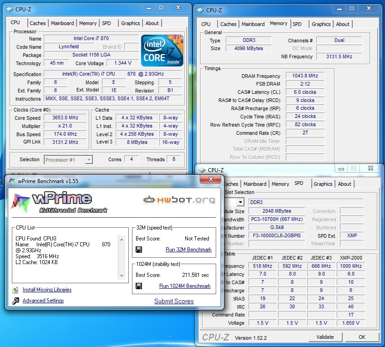Switch to the Mainboard tab in the CPU-tab window
This screenshot has width=385, height=347.
click(x=62, y=23)
